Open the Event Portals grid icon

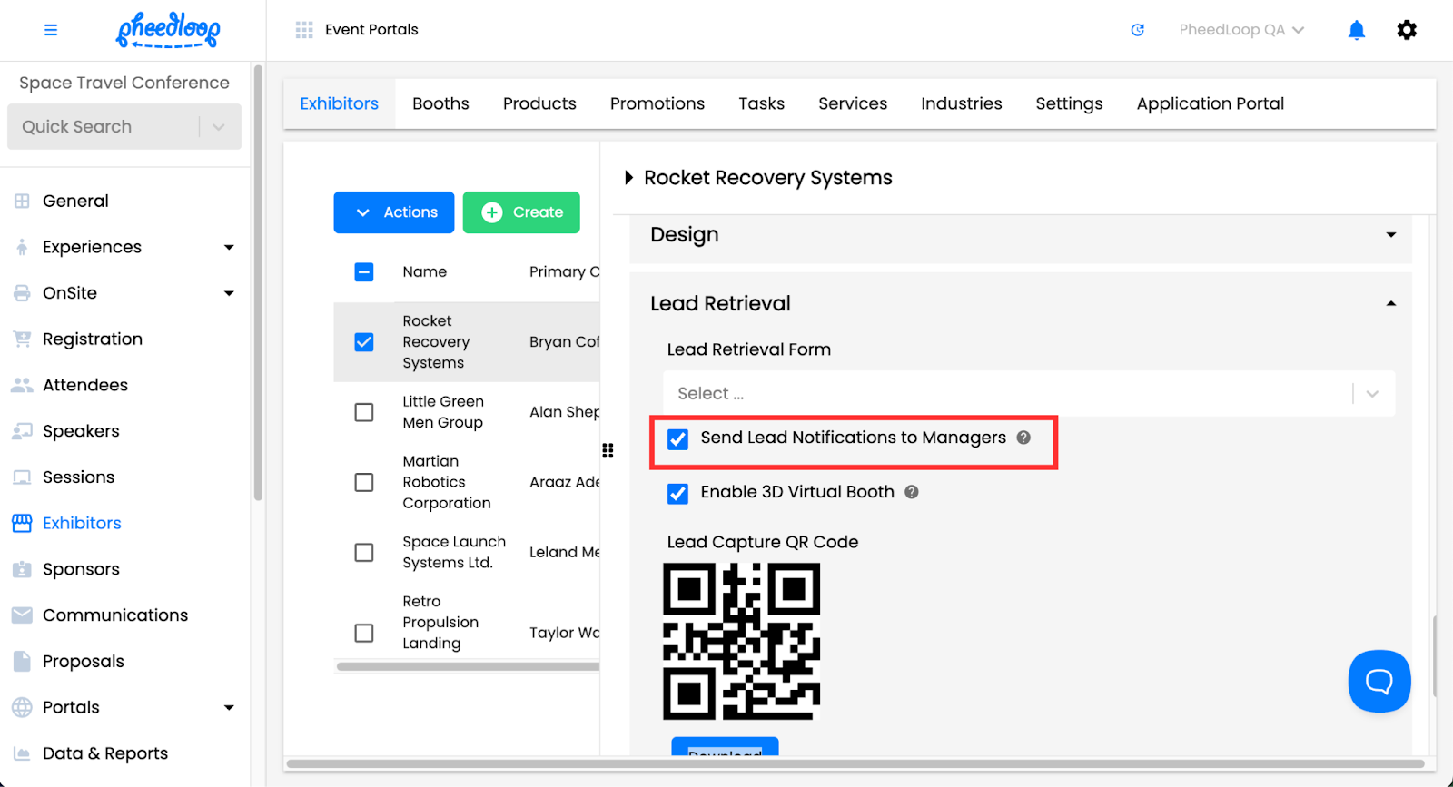coord(304,30)
